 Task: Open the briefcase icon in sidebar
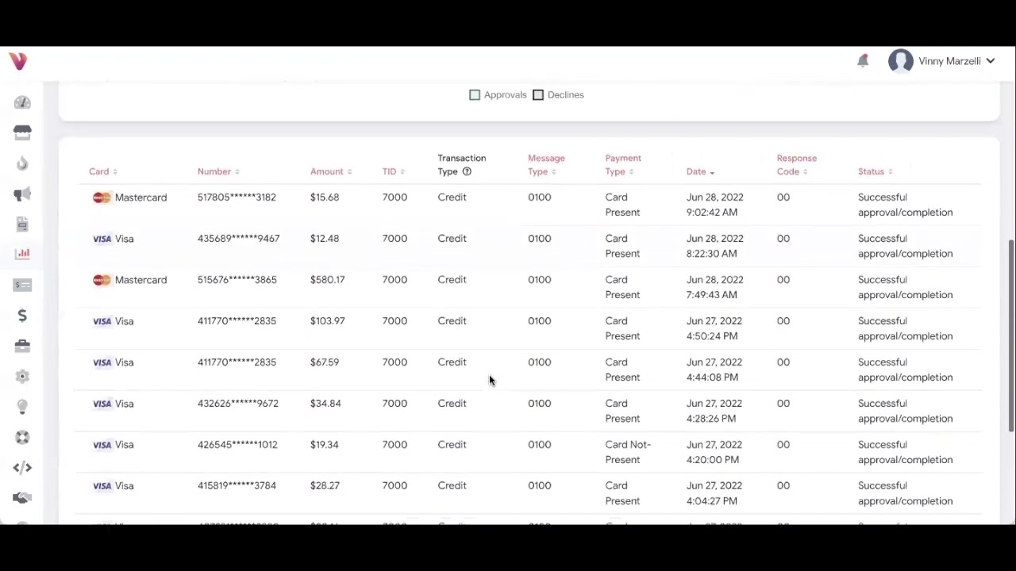[22, 346]
